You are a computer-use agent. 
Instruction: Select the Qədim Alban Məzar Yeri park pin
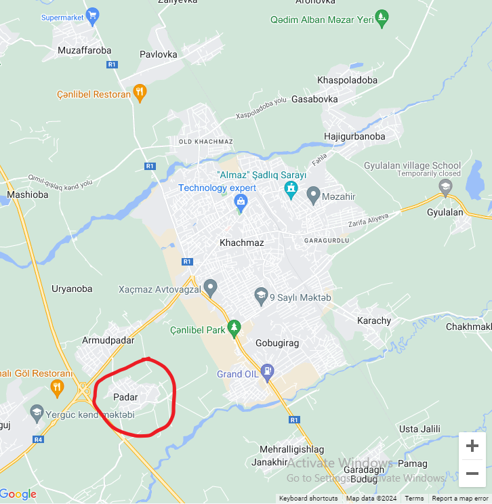pos(382,19)
